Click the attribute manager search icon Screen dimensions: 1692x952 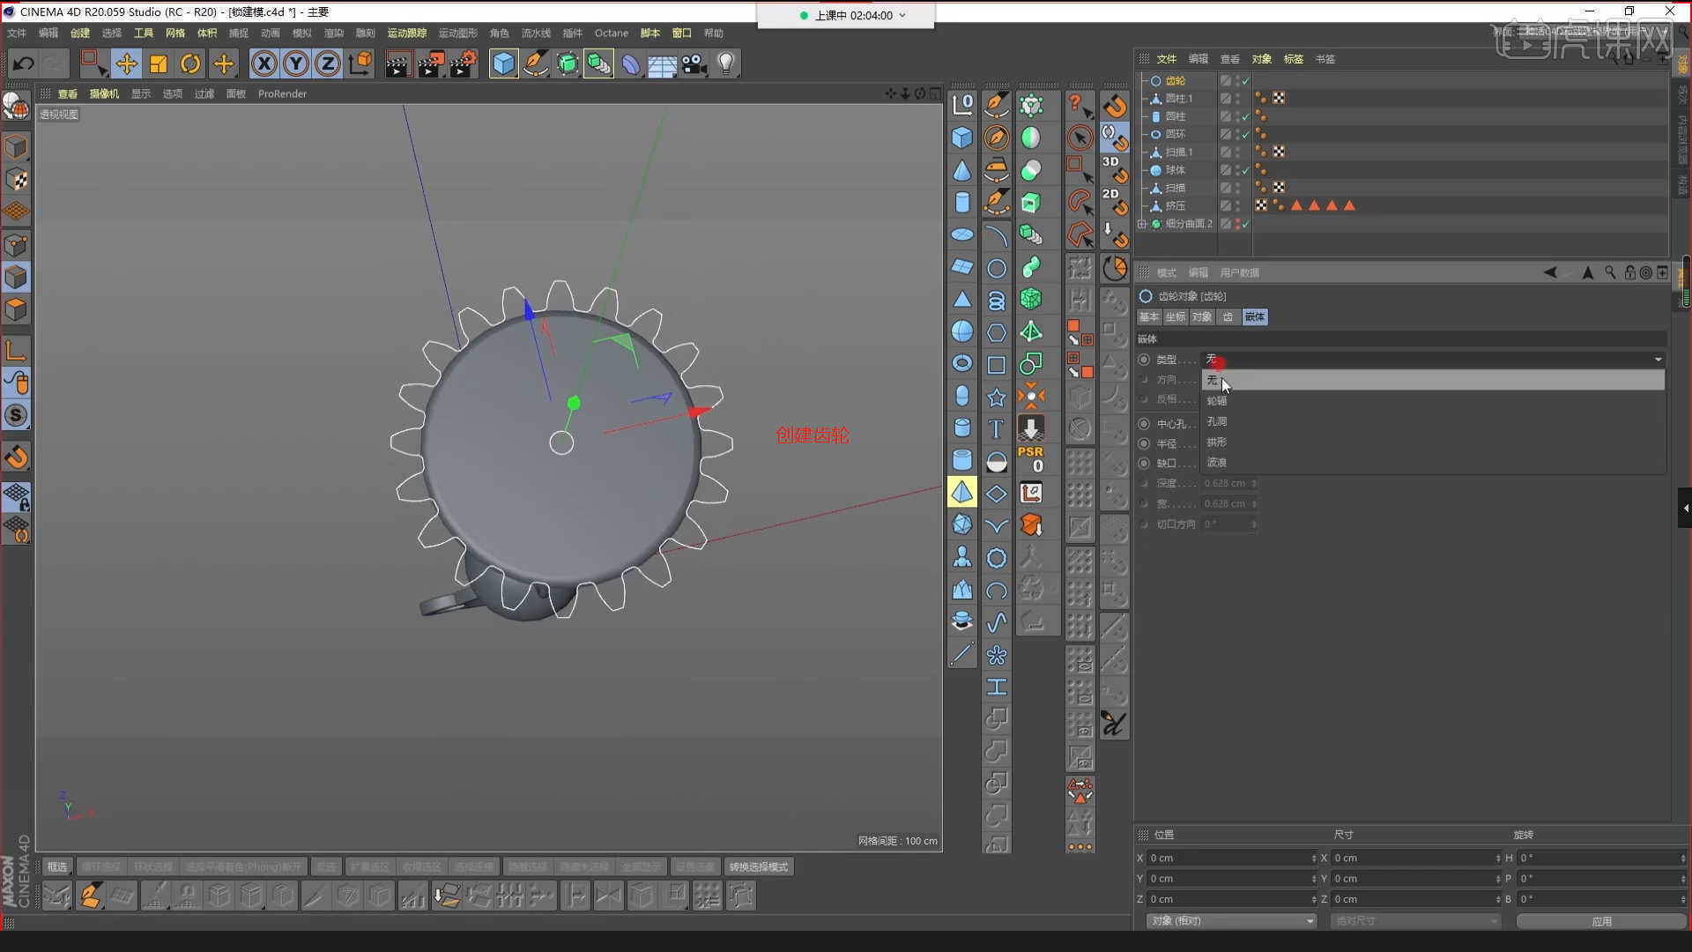point(1610,272)
